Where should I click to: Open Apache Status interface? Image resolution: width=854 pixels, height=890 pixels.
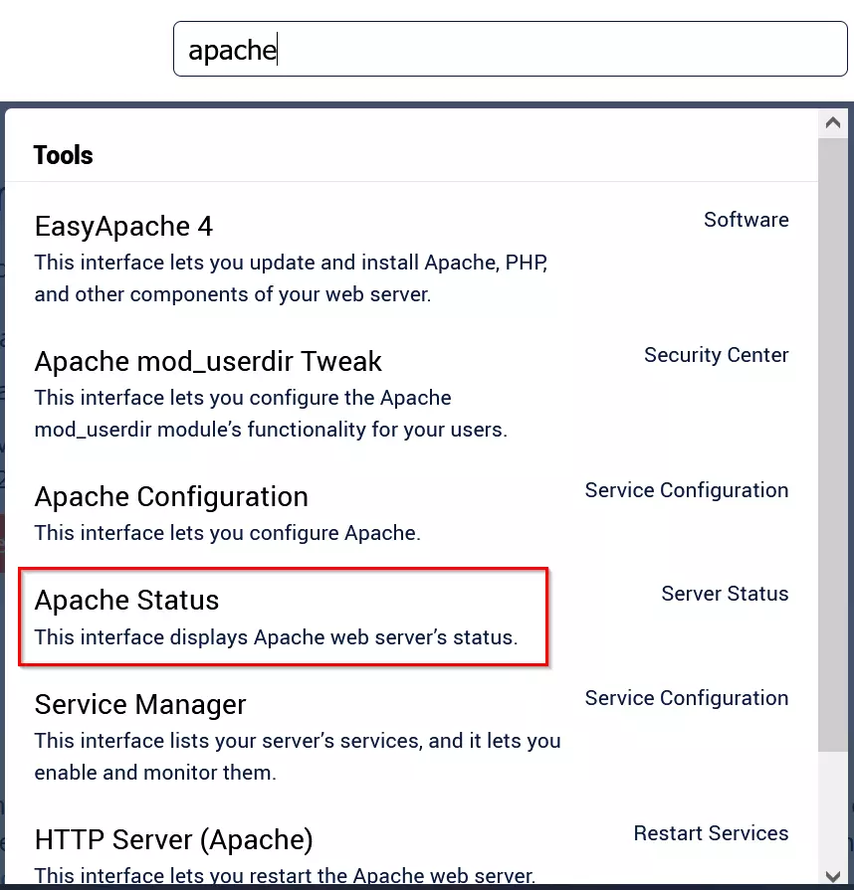tap(125, 600)
